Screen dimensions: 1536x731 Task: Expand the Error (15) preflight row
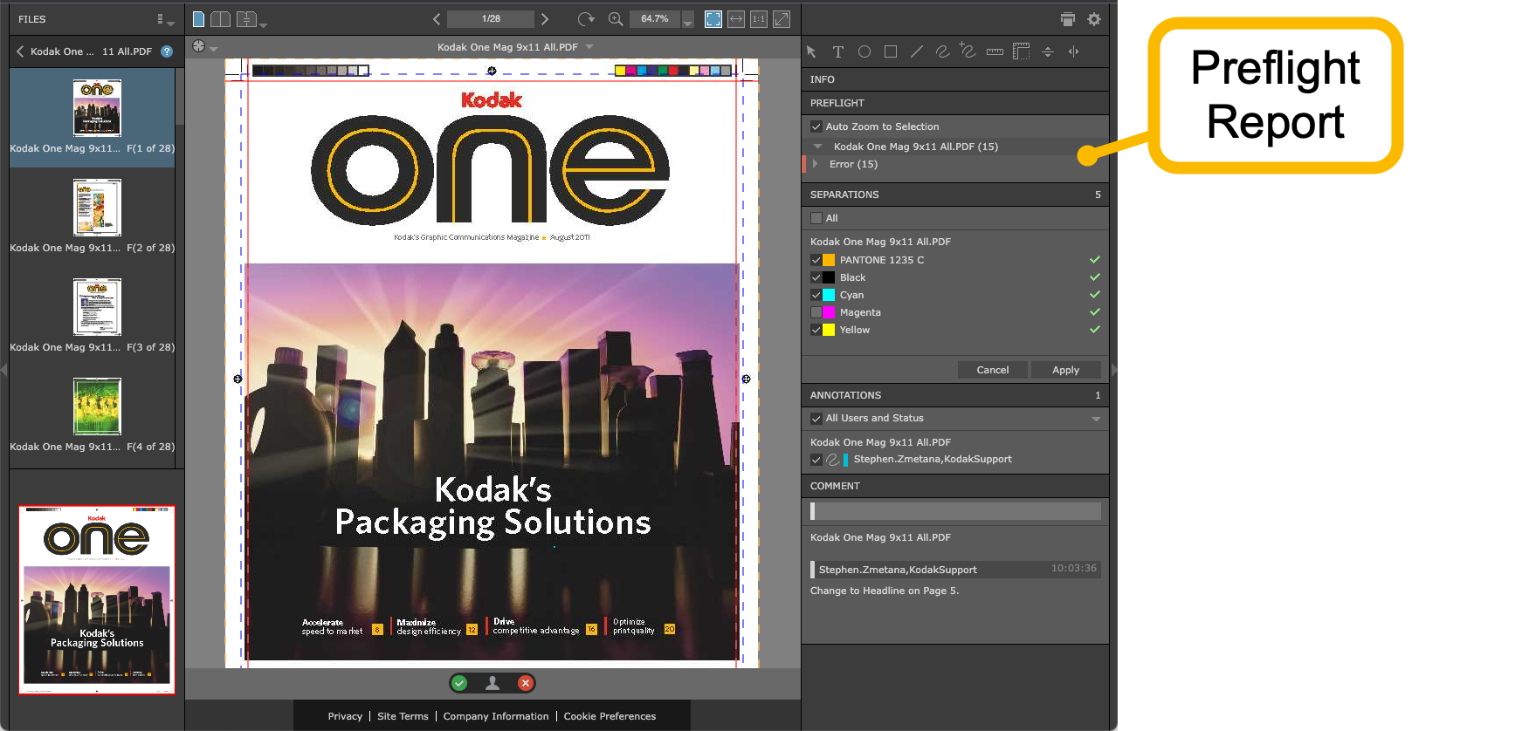(x=816, y=164)
